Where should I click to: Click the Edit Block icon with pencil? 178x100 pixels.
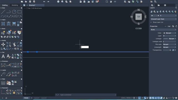[x=14, y=33]
